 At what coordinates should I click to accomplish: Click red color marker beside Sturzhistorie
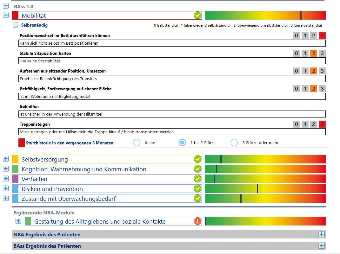(x=22, y=143)
